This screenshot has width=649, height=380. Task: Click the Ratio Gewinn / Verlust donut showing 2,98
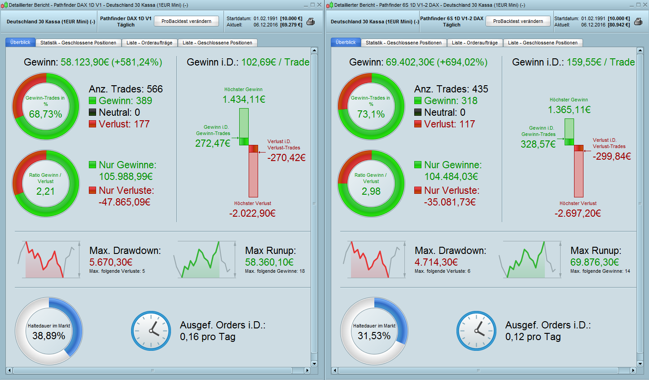point(371,183)
